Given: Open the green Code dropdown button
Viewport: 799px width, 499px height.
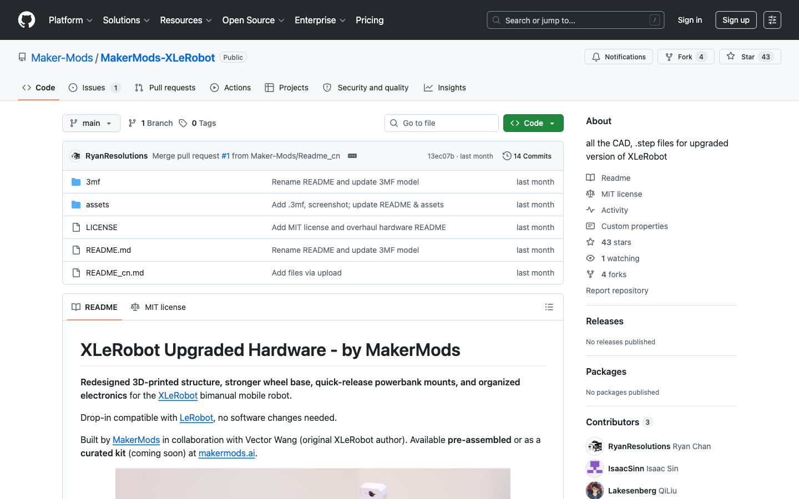Looking at the screenshot, I should (533, 123).
